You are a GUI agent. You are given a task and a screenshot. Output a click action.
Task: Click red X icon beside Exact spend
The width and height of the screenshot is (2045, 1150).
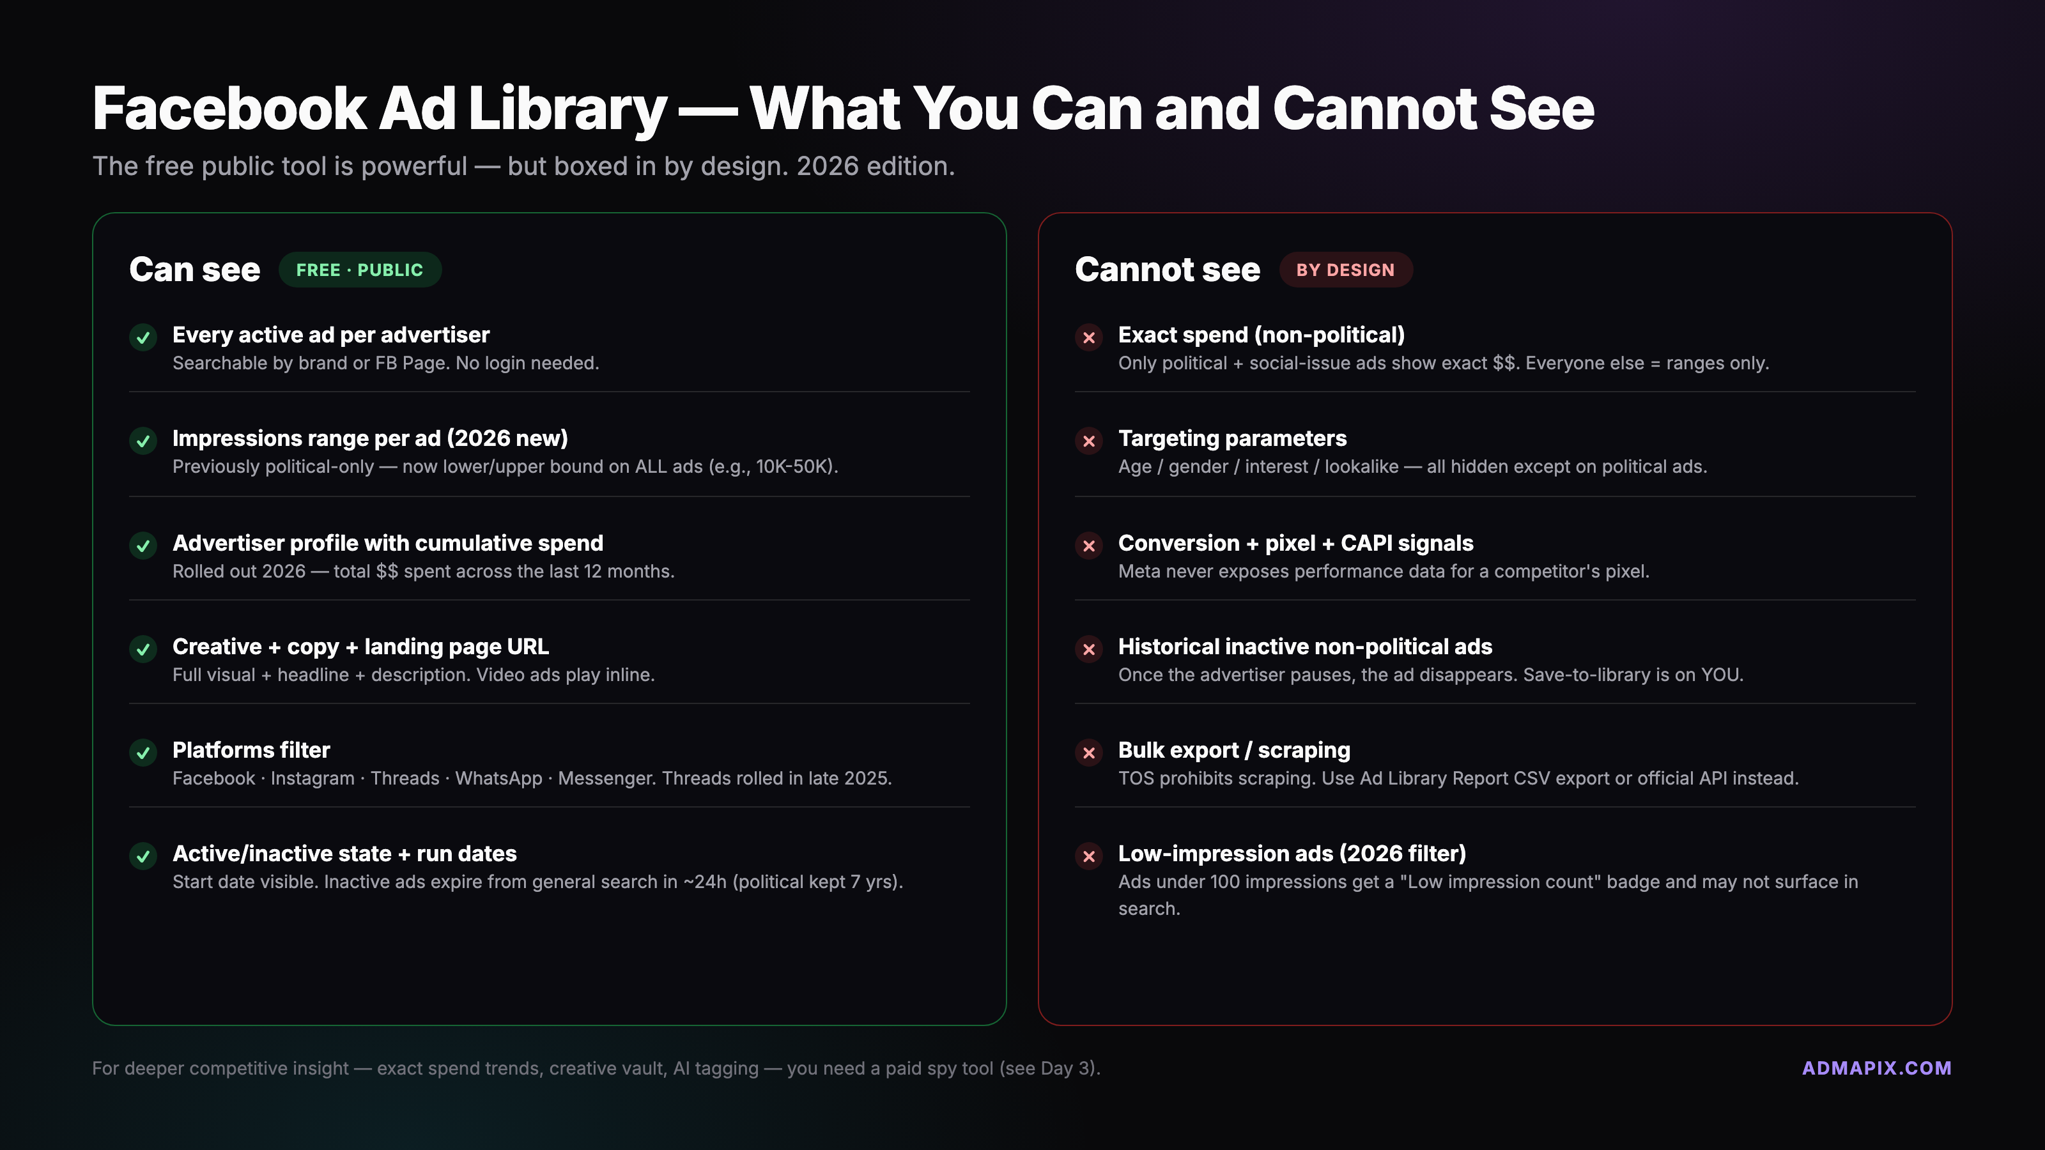coord(1088,337)
